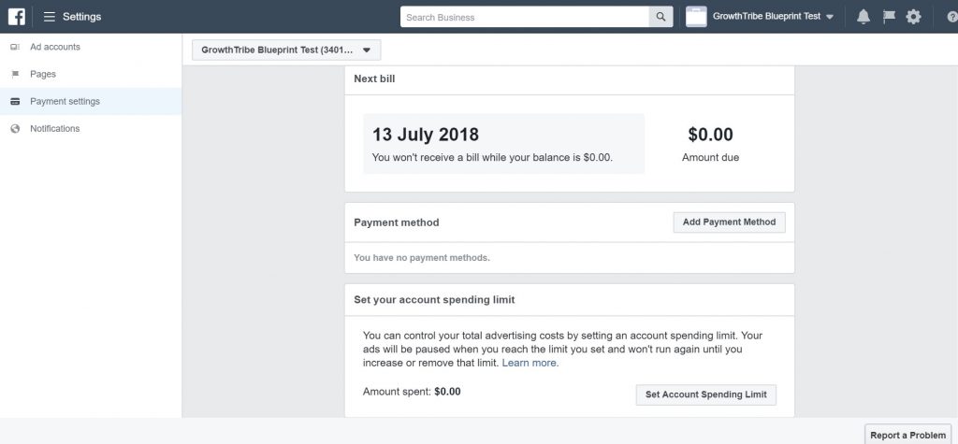
Task: Go to Ad accounts in sidebar
Action: click(x=55, y=47)
